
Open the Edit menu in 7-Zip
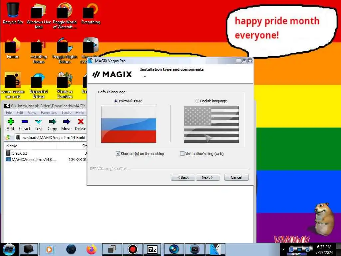(x=20, y=113)
